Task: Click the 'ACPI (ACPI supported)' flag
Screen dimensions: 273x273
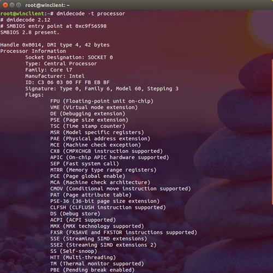Action: point(83,220)
